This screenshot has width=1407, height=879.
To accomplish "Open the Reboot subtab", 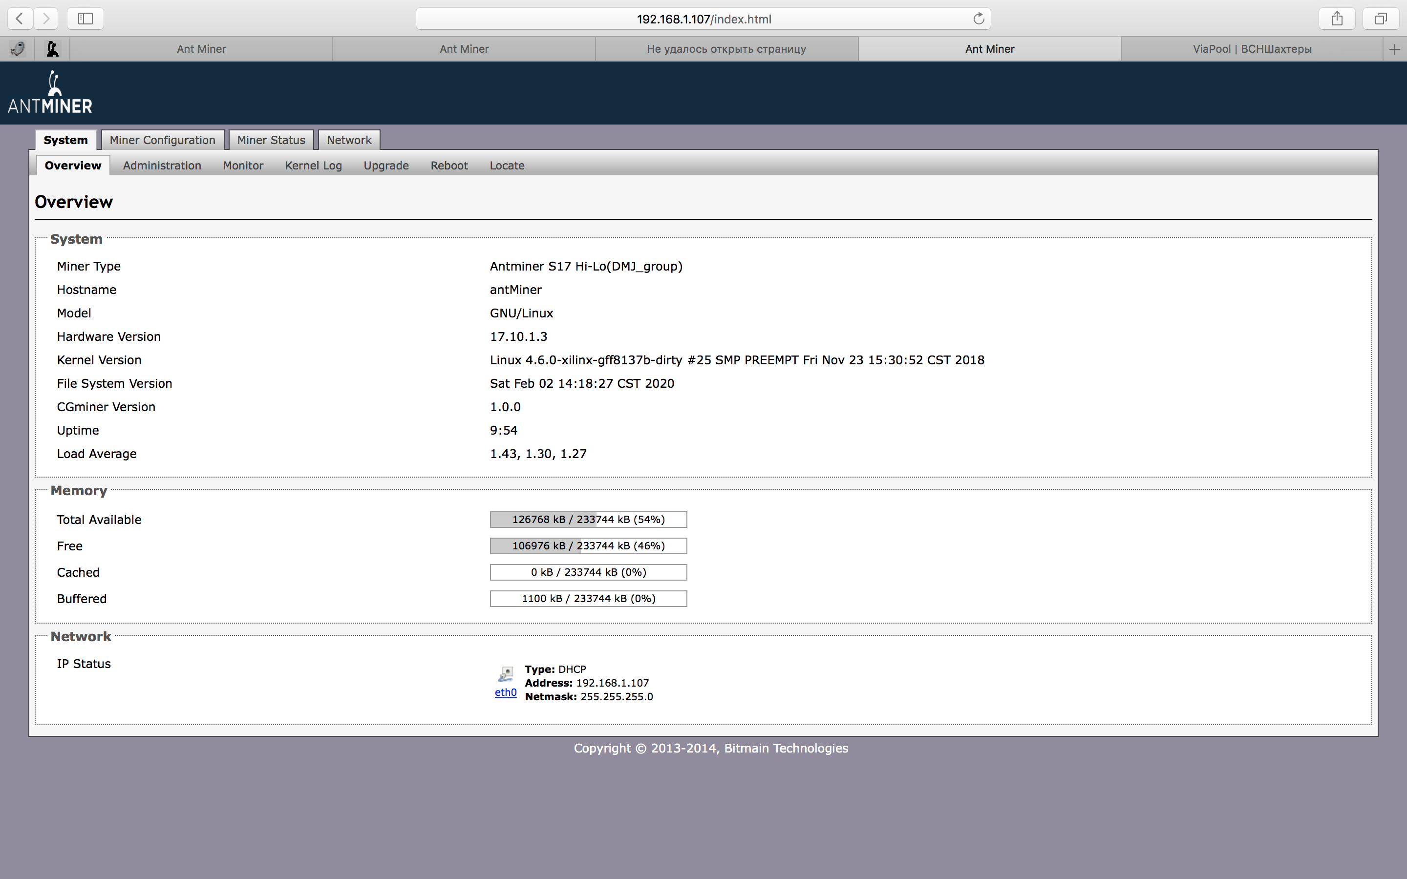I will coord(449,166).
